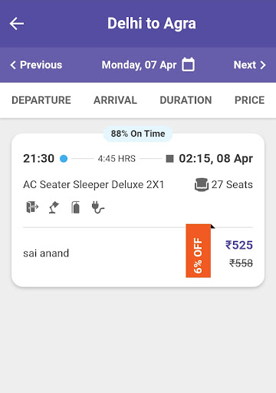276x393 pixels.
Task: Sort buses by DEPARTURE
Action: click(41, 100)
